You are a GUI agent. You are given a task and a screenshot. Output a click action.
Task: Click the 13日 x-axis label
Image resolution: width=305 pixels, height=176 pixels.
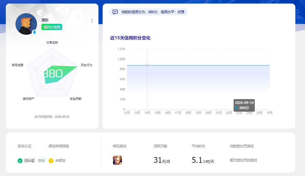137,113
